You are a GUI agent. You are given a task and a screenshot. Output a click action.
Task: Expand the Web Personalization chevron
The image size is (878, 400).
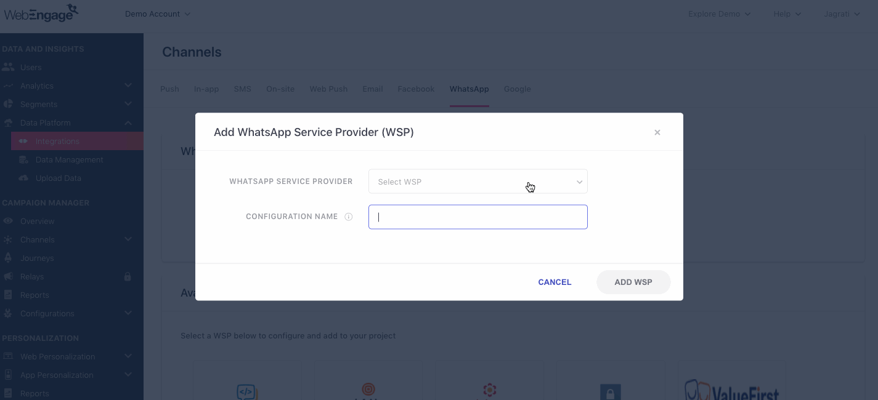coord(128,356)
